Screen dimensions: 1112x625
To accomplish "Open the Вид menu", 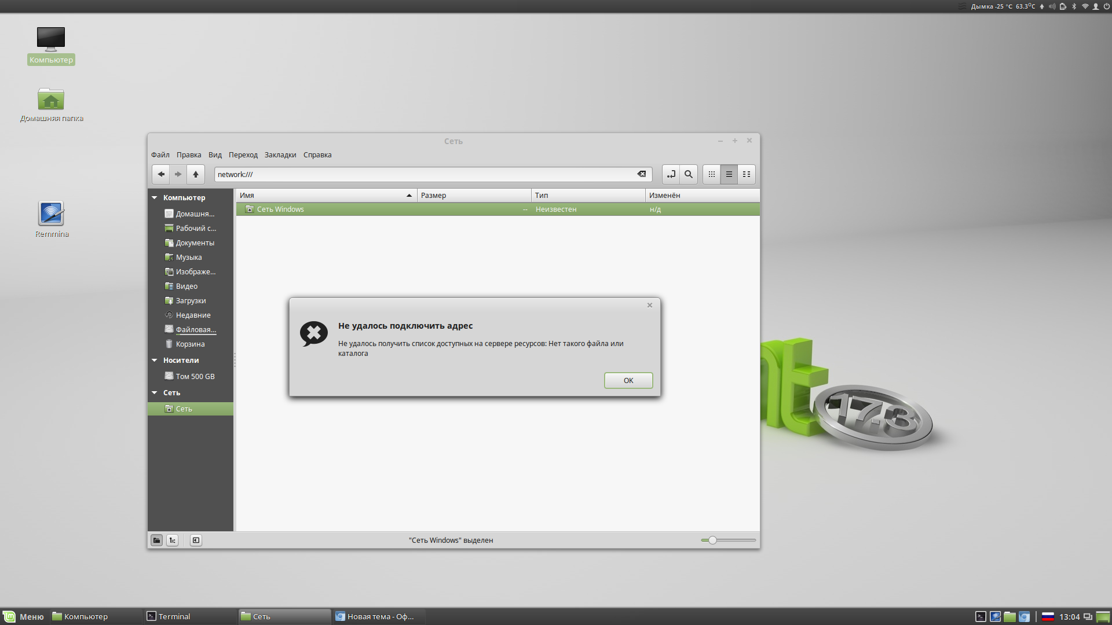I will (x=215, y=155).
